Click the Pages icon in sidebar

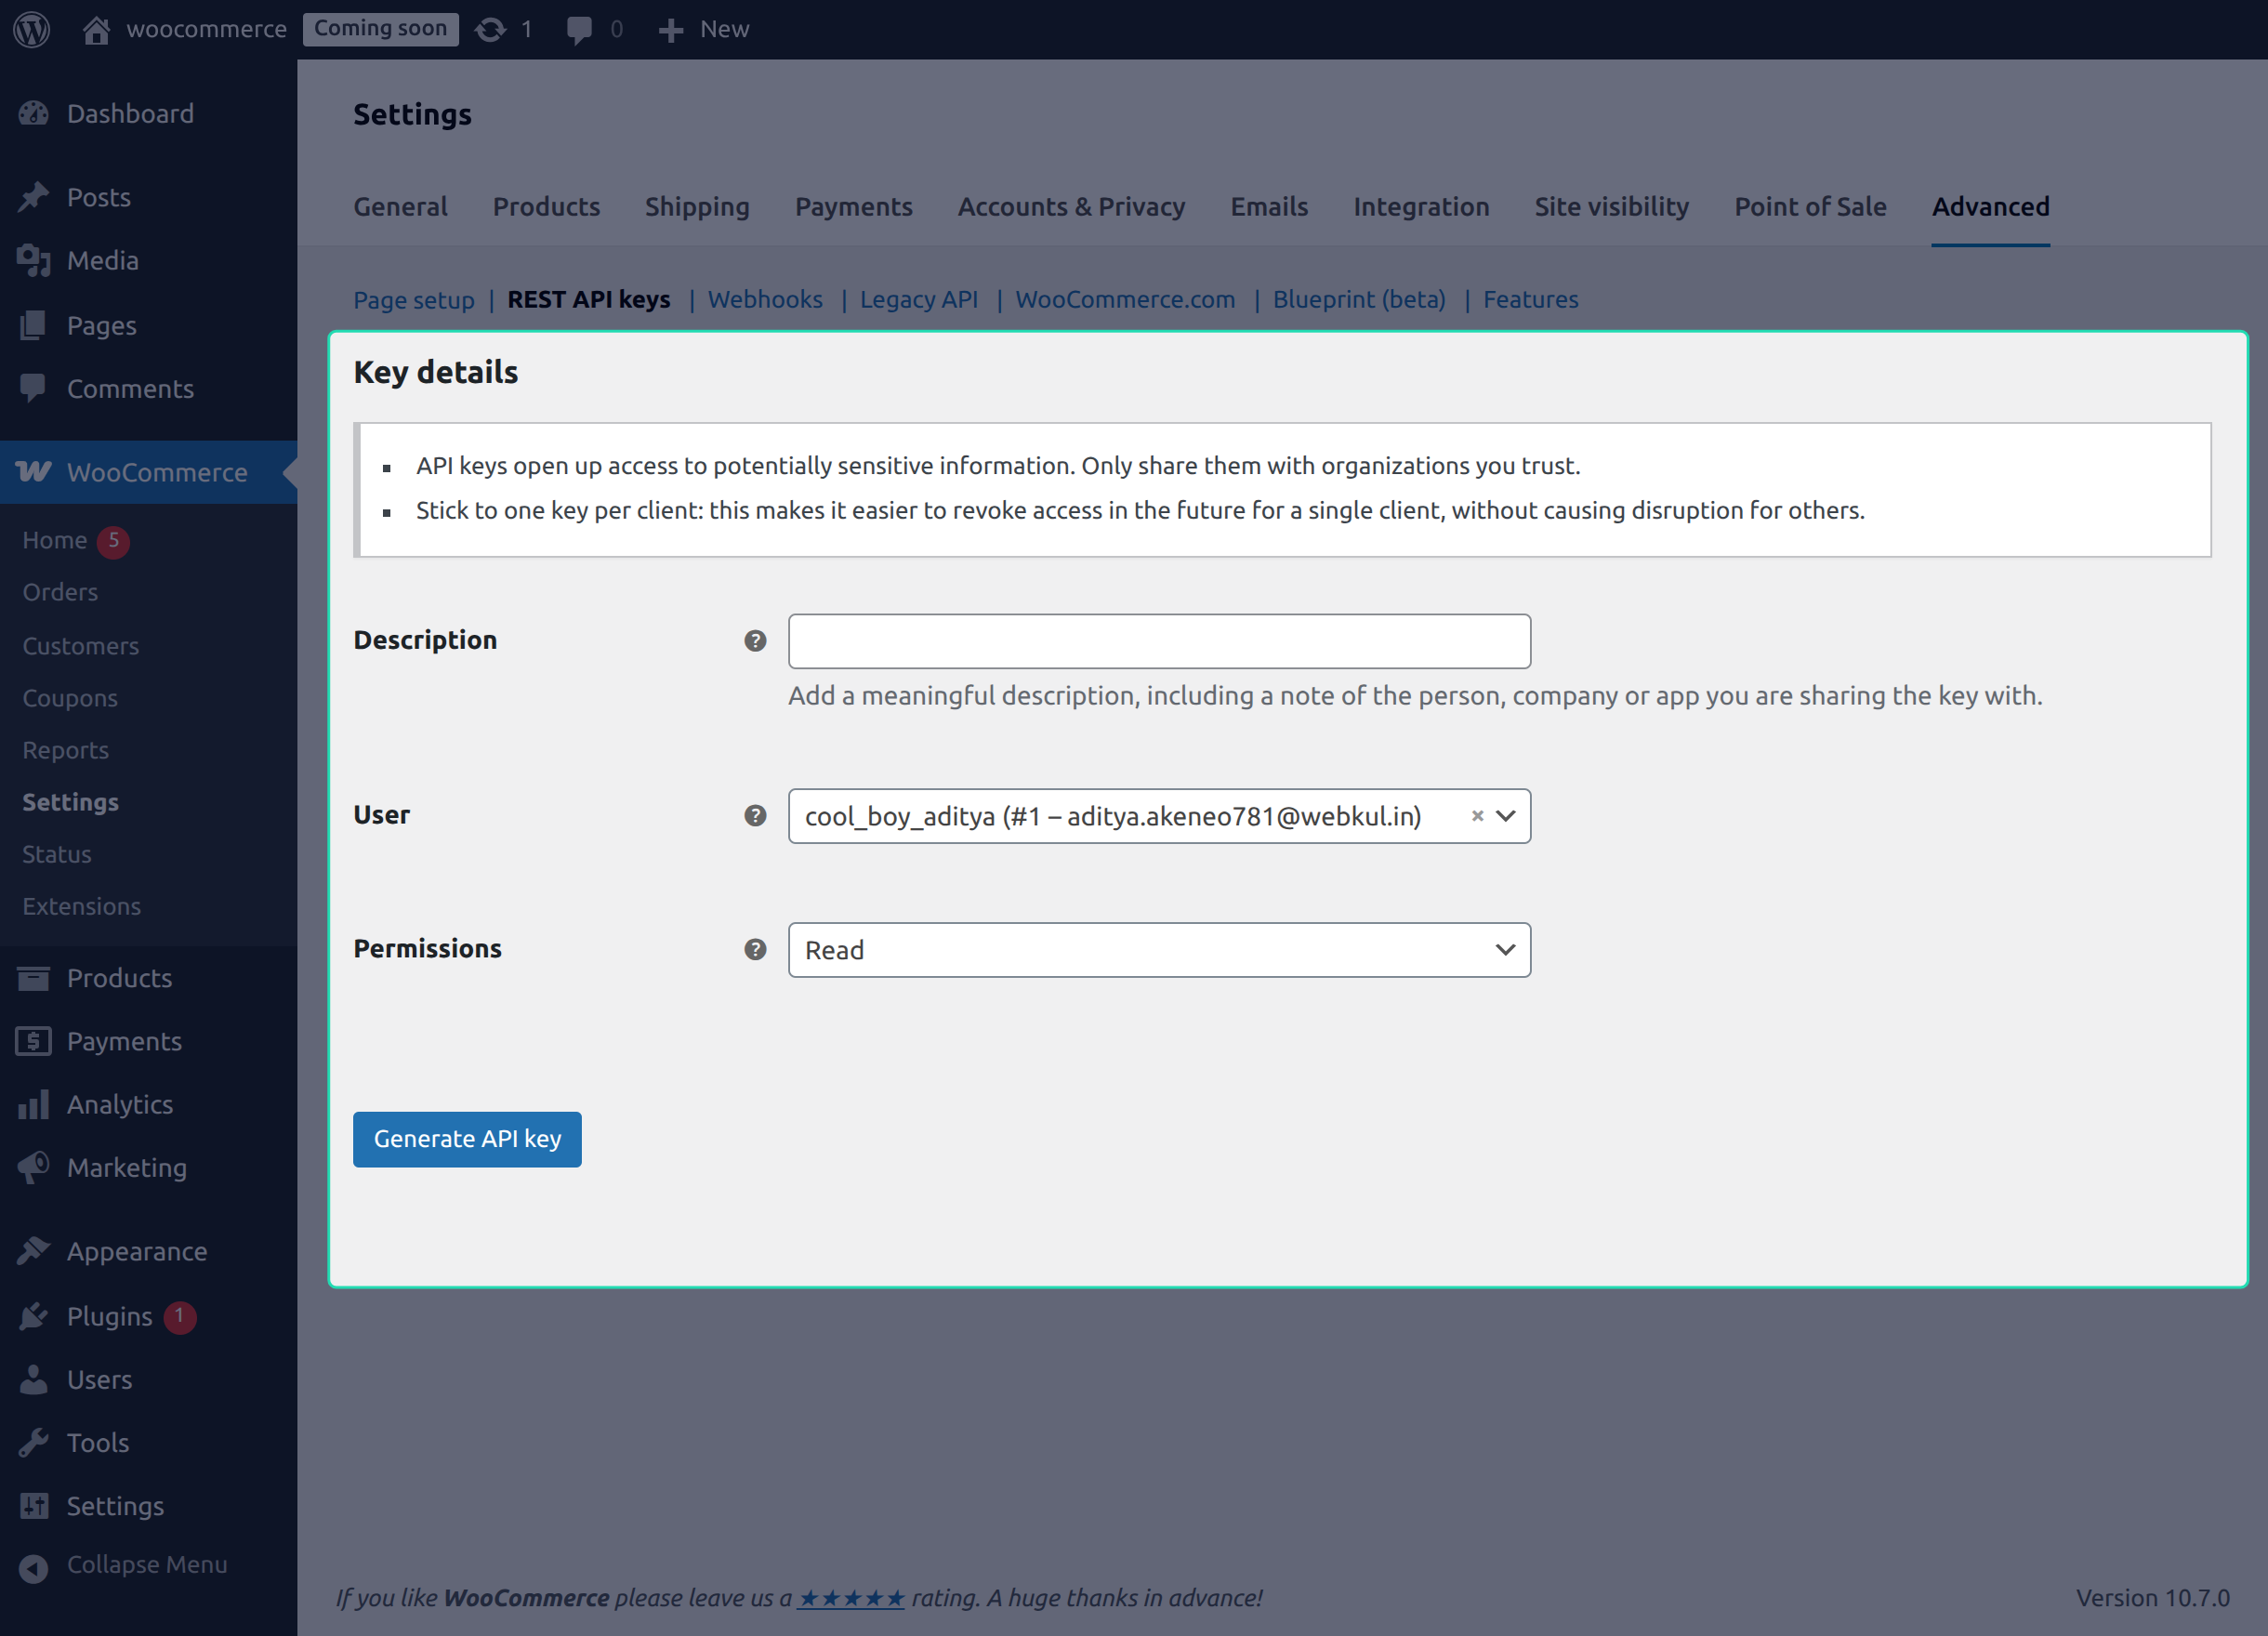[33, 325]
